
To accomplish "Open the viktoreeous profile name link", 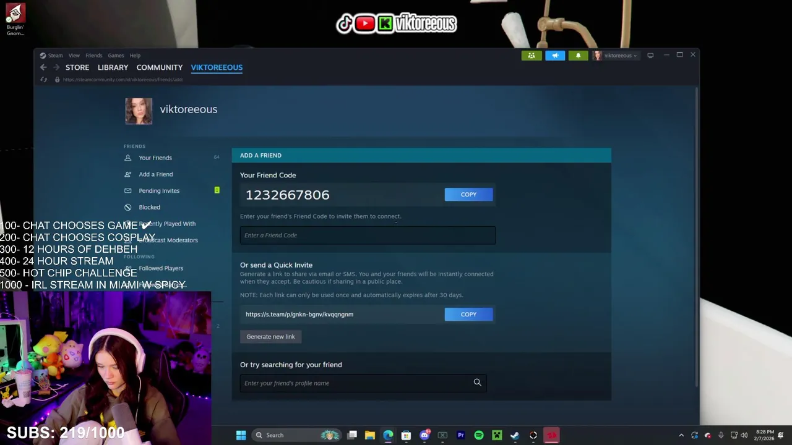I will [x=189, y=109].
